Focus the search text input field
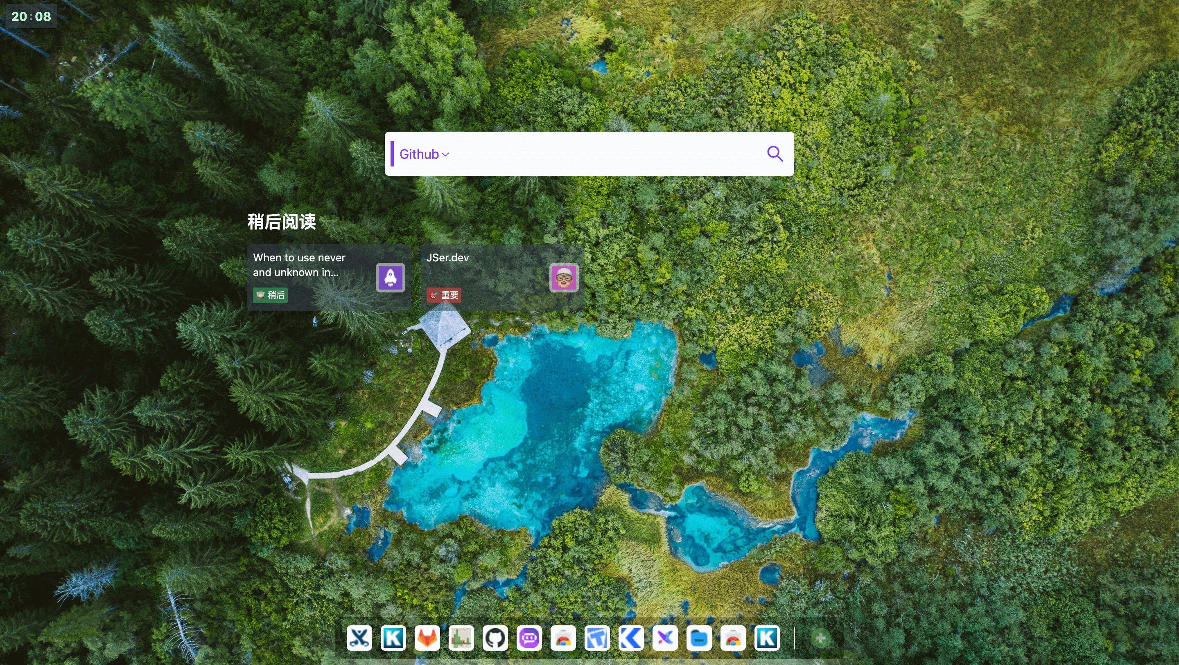 coord(604,154)
